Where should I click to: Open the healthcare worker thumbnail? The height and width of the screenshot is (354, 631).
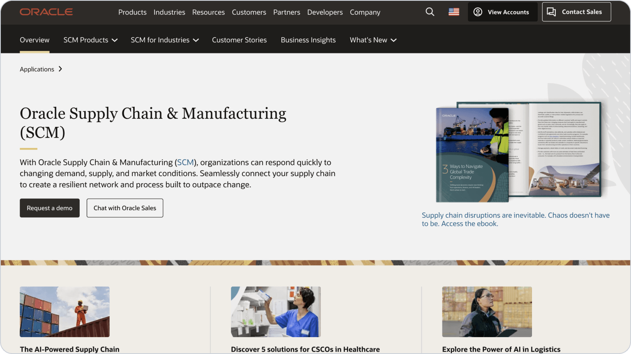point(276,312)
